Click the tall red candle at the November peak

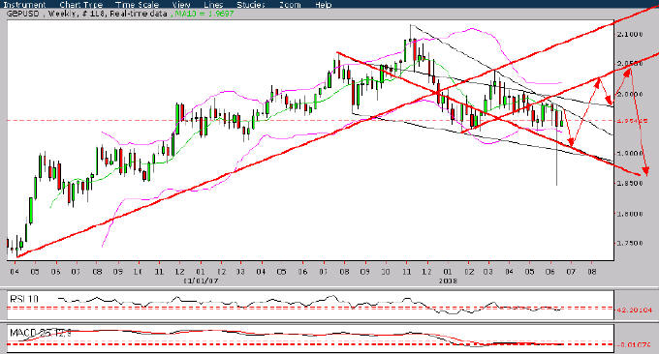click(415, 50)
